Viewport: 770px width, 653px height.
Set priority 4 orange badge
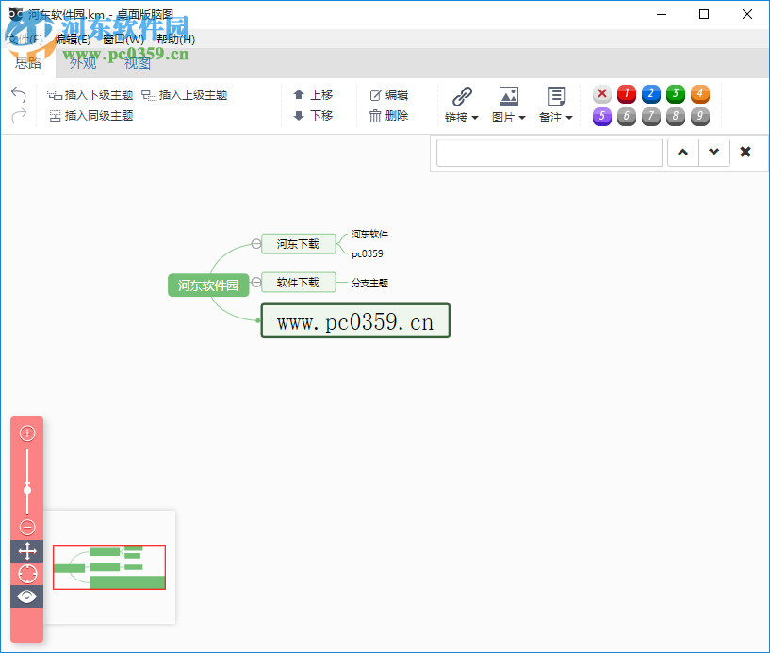pos(700,94)
